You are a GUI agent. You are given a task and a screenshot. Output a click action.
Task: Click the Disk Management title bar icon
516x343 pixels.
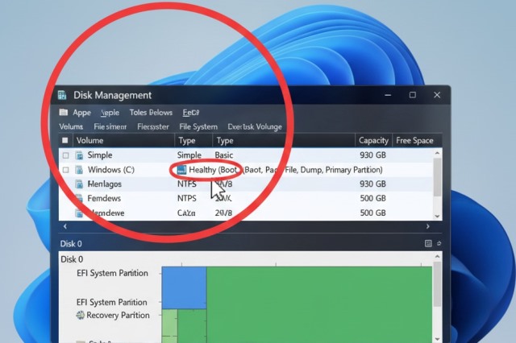(62, 95)
